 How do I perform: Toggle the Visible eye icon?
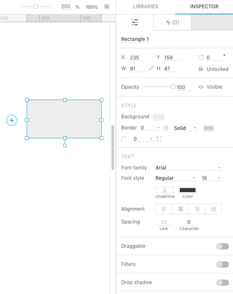point(201,87)
